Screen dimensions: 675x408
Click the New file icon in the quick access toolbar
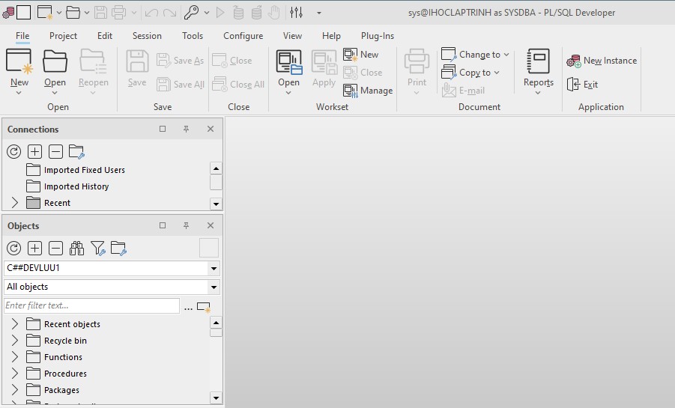coord(45,13)
